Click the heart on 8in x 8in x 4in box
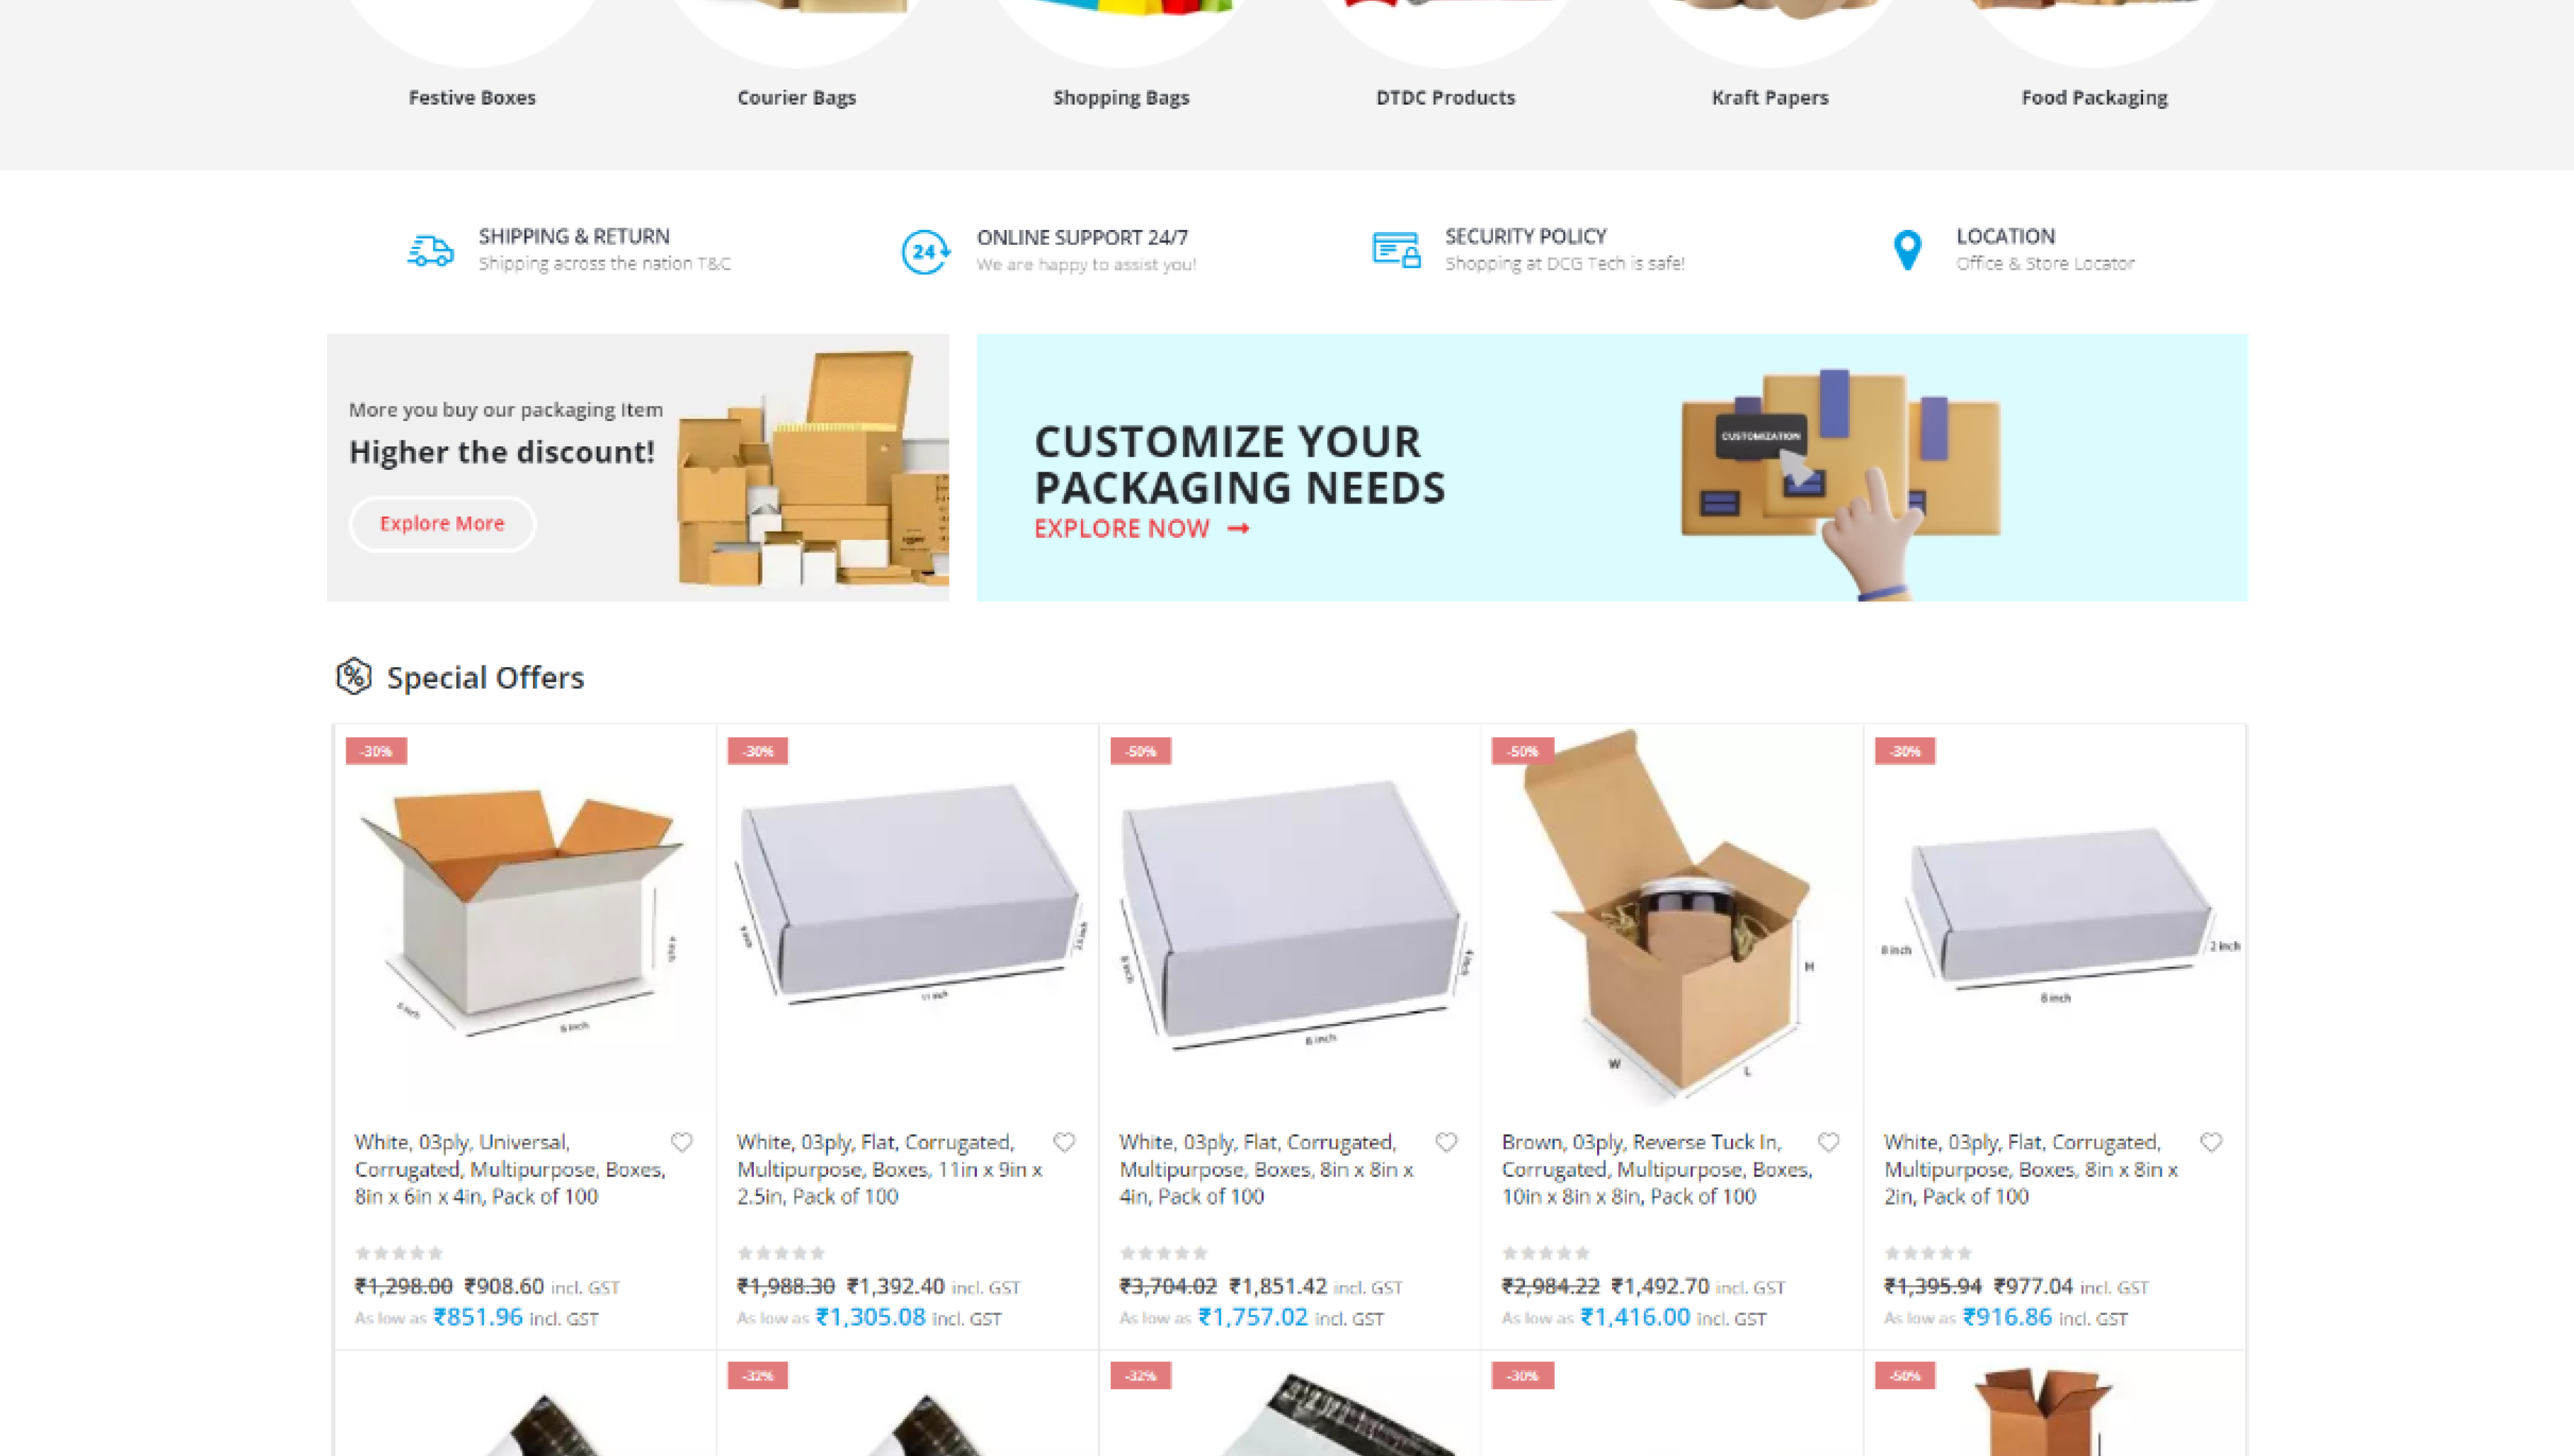This screenshot has width=2574, height=1456. pyautogui.click(x=1446, y=1142)
